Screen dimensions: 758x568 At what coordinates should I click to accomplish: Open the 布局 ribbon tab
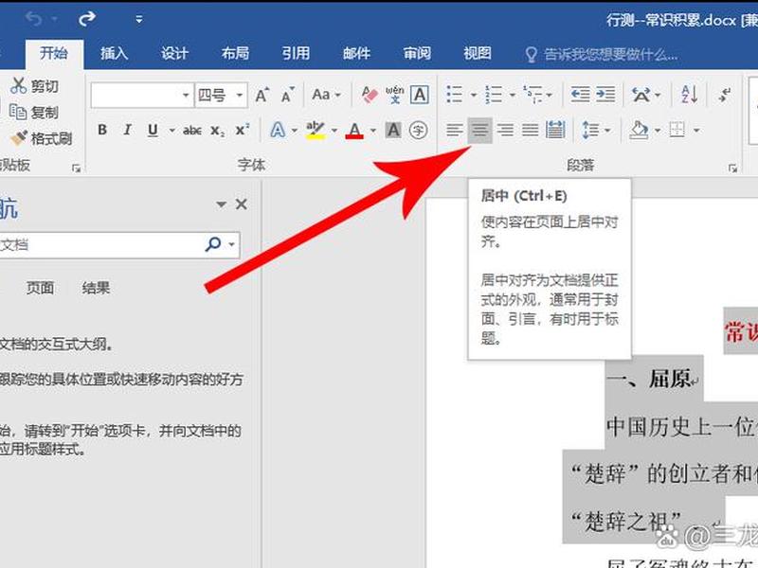235,53
